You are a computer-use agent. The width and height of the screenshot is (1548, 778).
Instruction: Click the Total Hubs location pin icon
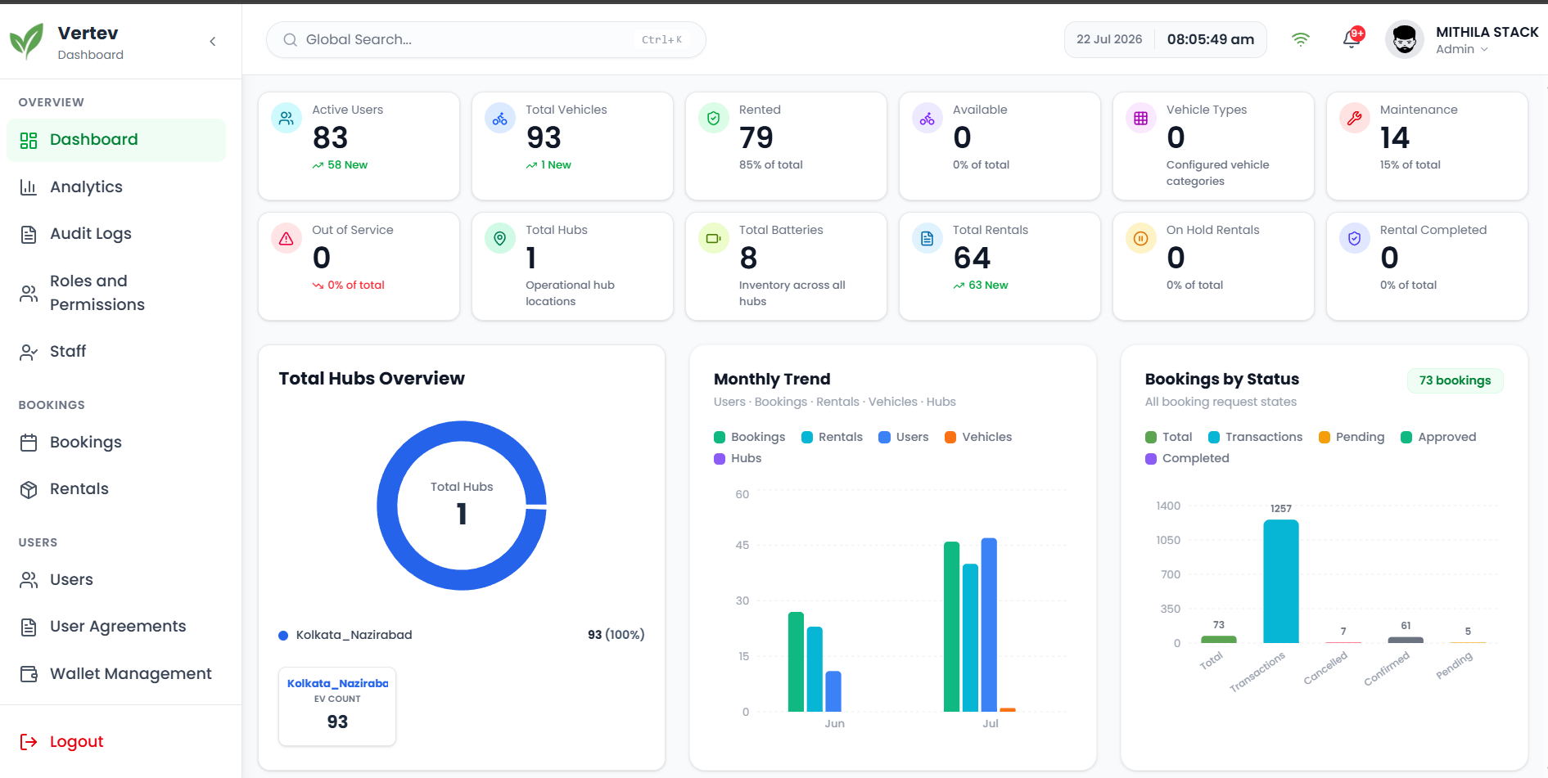500,238
